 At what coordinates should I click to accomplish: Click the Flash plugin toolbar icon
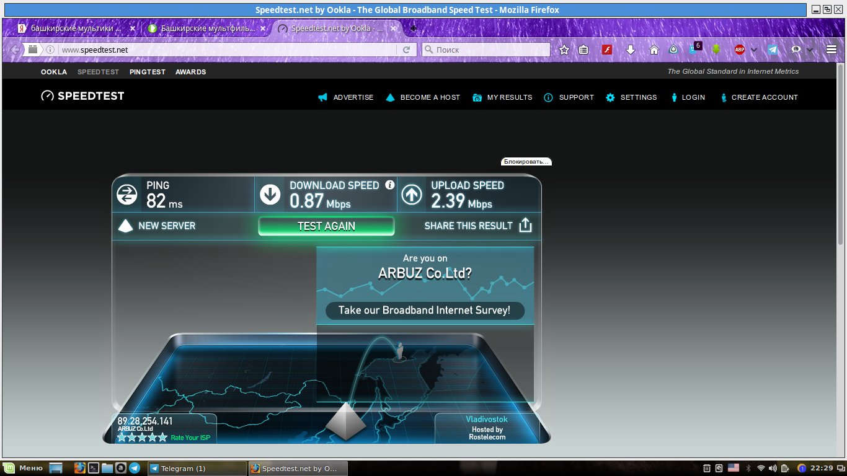point(607,50)
